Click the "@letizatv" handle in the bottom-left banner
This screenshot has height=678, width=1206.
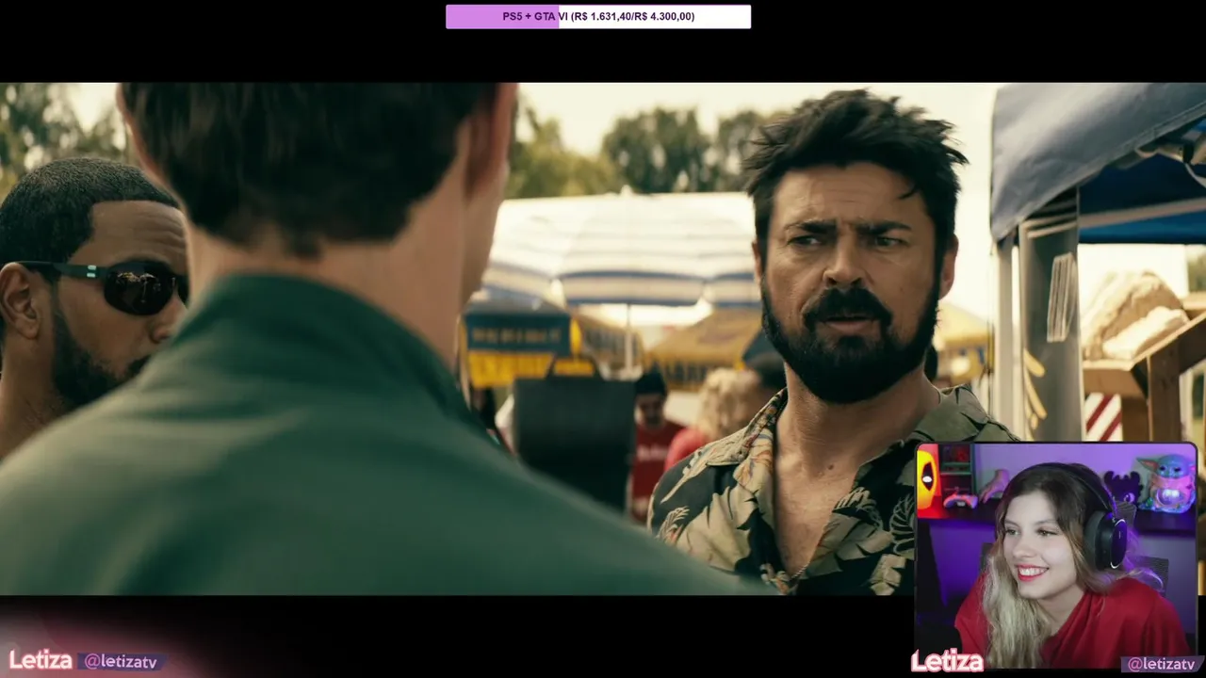click(x=121, y=662)
